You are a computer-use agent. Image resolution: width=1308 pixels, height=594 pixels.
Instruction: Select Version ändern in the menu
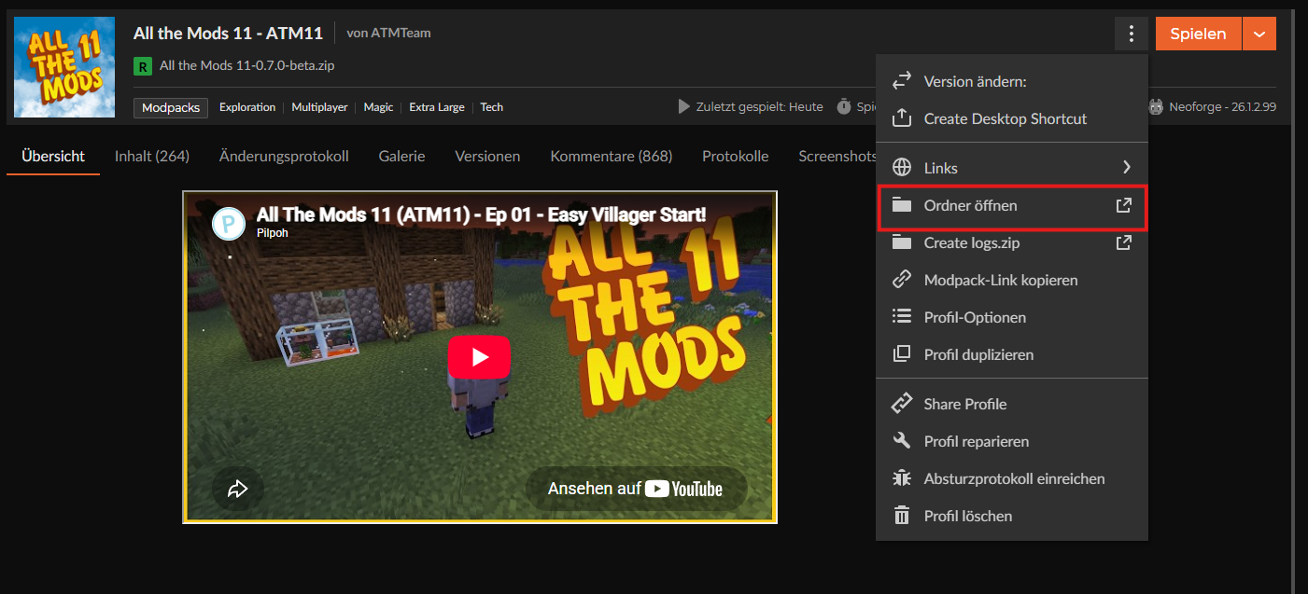coord(1012,81)
